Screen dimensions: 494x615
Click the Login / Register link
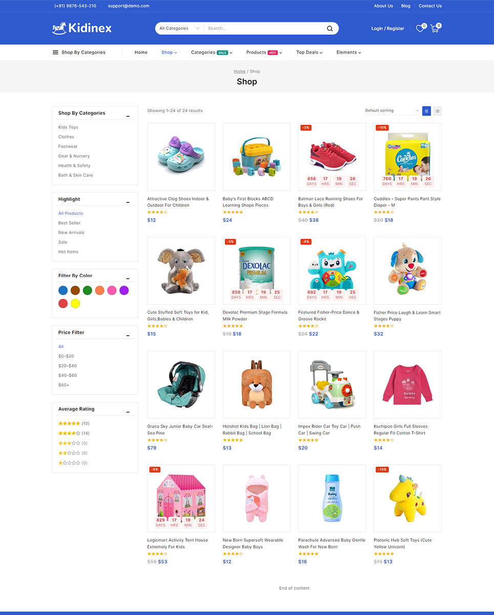[x=388, y=29]
